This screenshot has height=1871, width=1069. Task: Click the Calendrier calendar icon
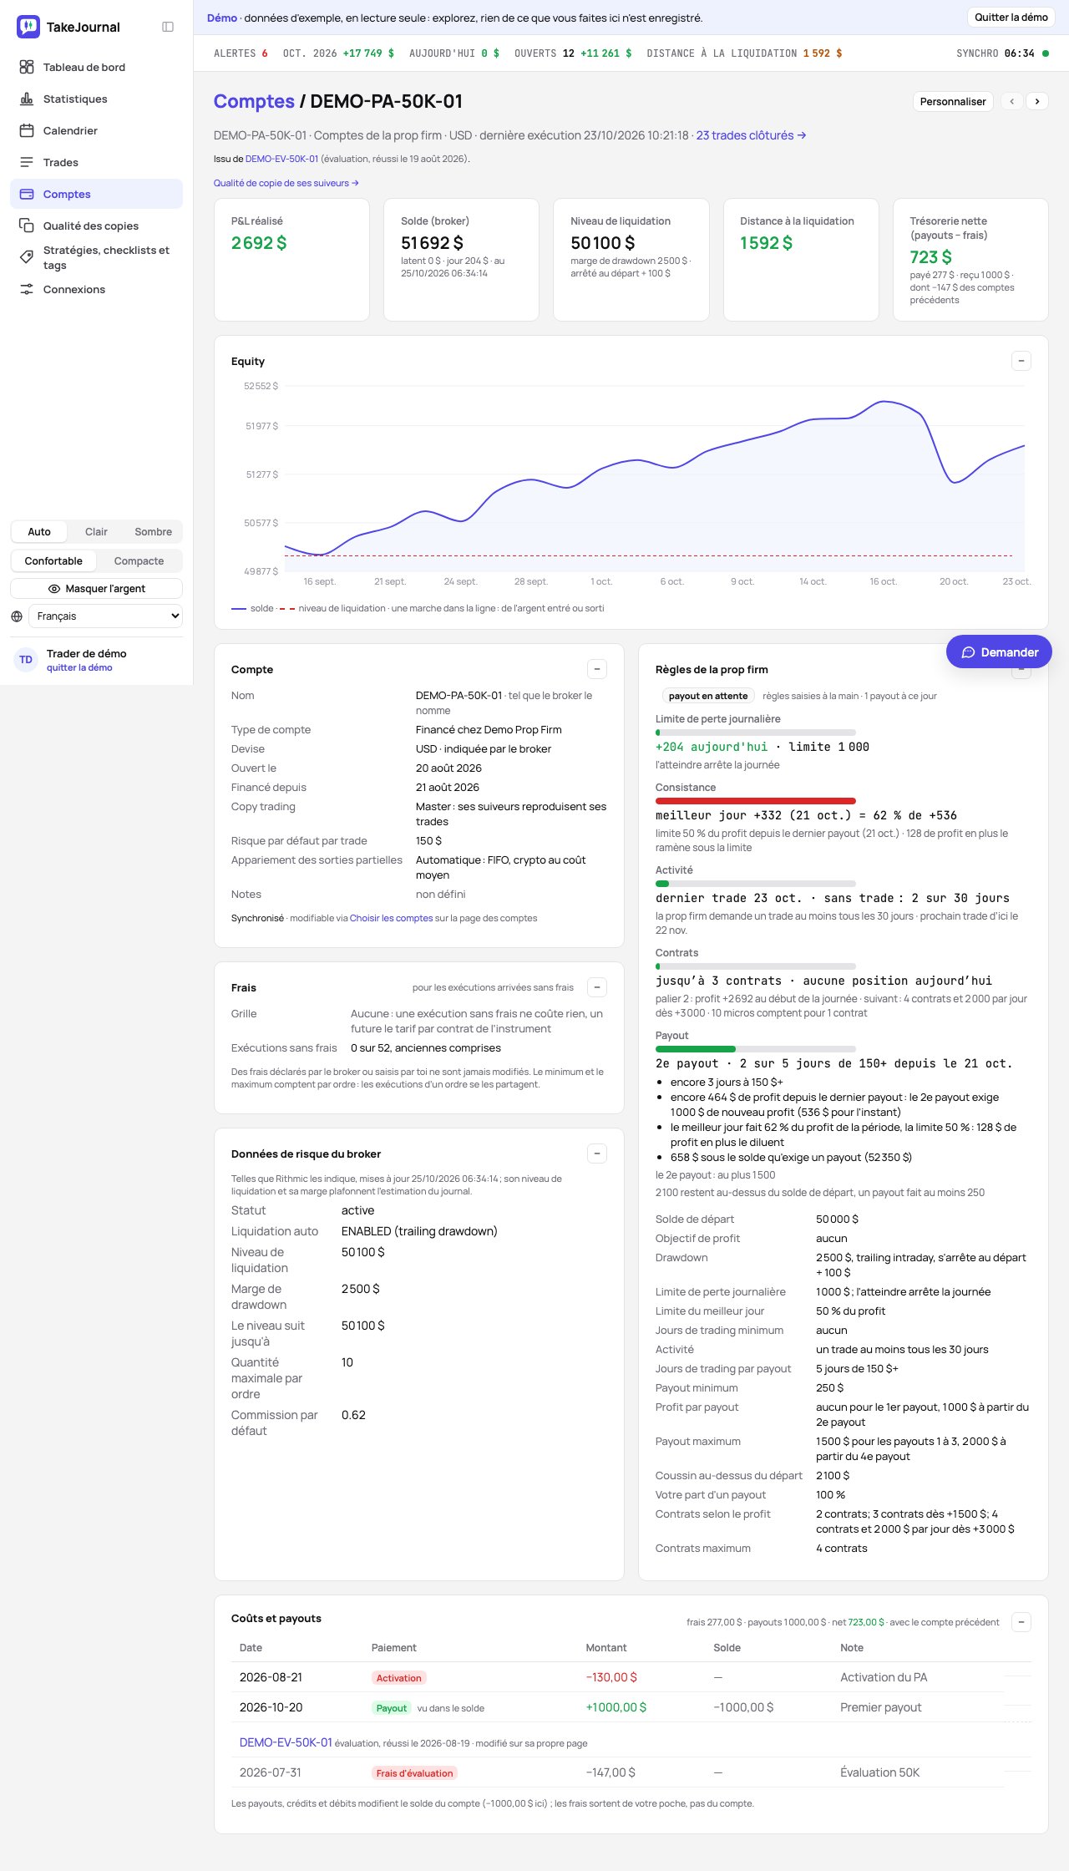[x=27, y=130]
